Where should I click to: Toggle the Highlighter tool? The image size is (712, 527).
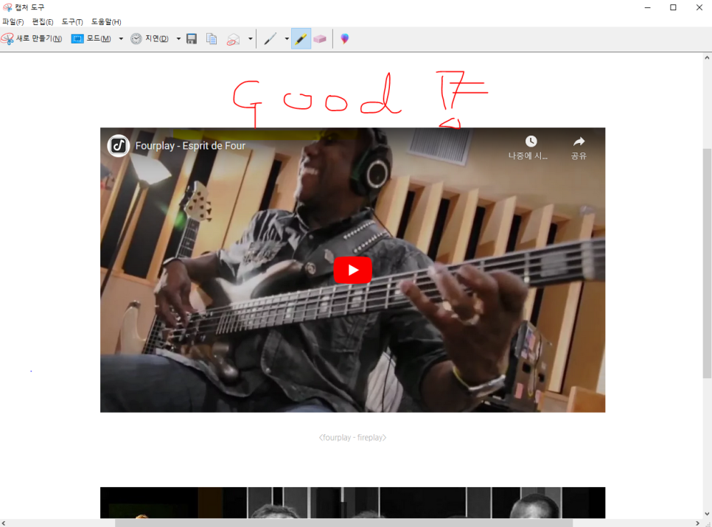click(x=301, y=39)
